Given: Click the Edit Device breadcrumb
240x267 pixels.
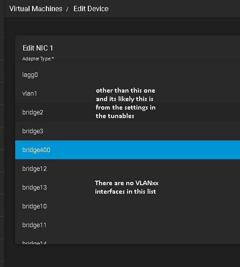Looking at the screenshot, I should pyautogui.click(x=91, y=8).
